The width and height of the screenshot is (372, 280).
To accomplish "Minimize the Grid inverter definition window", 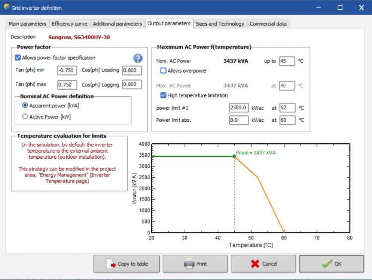I will click(x=318, y=7).
